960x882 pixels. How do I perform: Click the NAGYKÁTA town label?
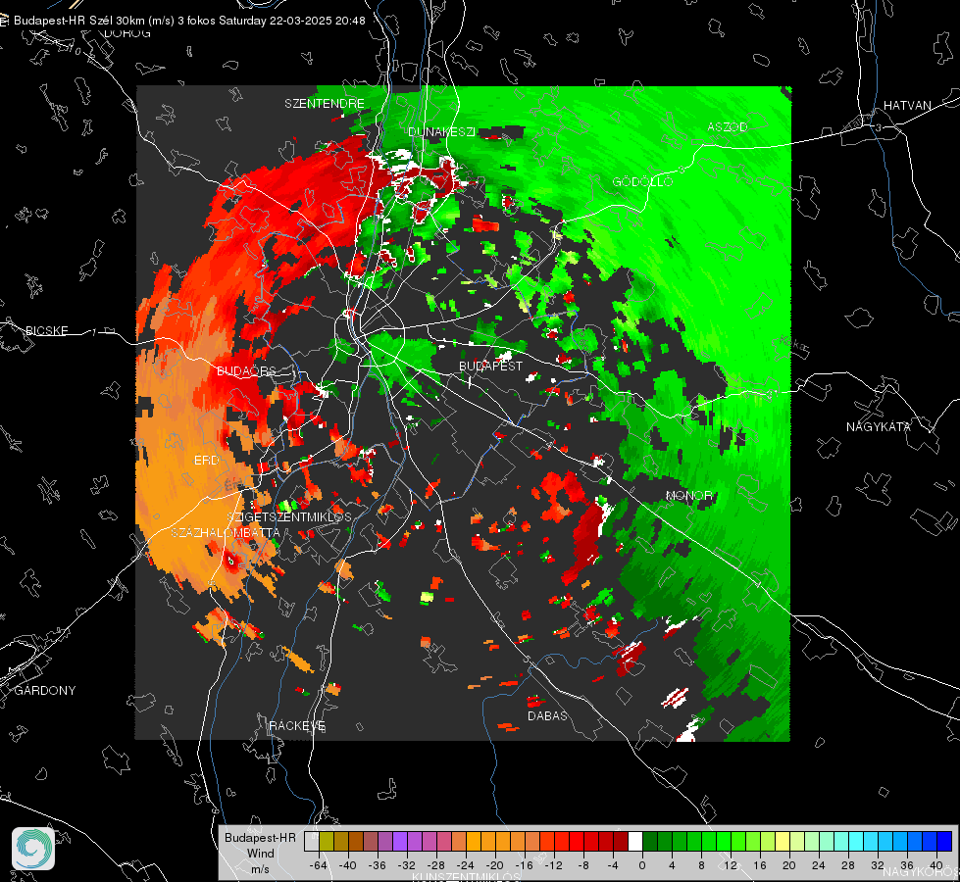click(879, 426)
